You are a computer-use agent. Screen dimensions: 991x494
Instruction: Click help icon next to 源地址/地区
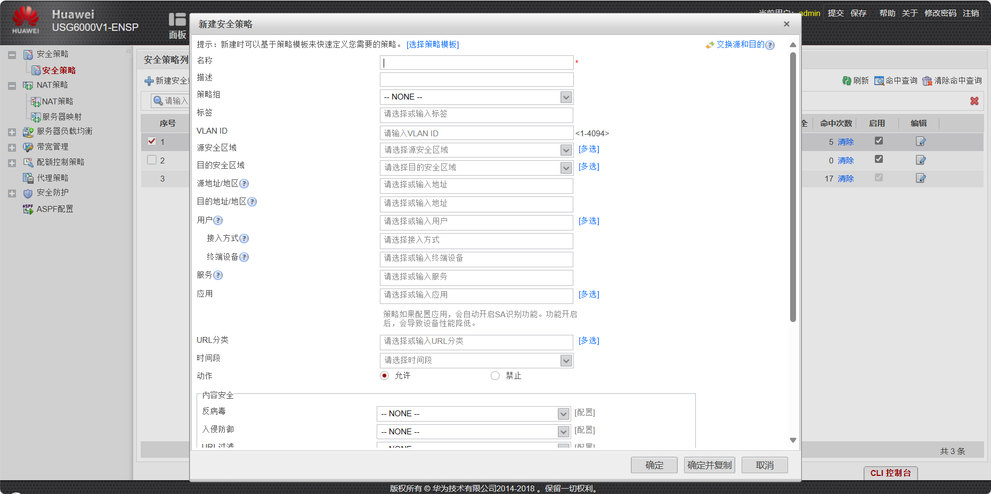[x=245, y=183]
